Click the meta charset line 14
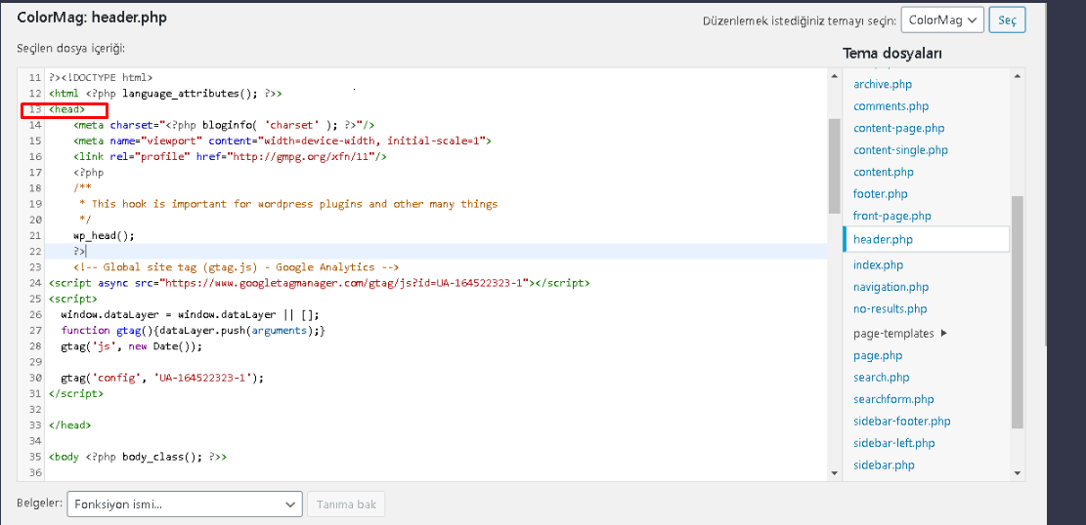The width and height of the screenshot is (1086, 525). coord(224,125)
